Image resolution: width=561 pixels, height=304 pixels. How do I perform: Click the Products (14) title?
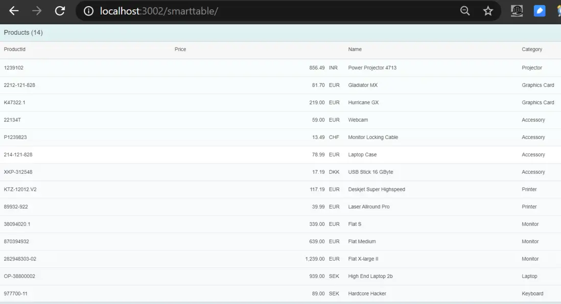24,33
